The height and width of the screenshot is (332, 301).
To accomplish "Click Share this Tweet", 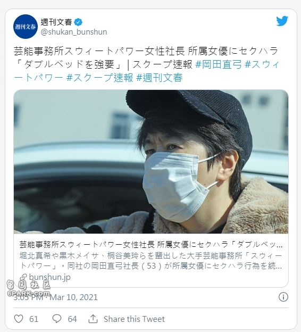I will [x=134, y=319].
